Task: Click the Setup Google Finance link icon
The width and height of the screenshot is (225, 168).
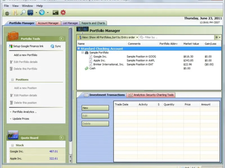Action: pos(11,46)
